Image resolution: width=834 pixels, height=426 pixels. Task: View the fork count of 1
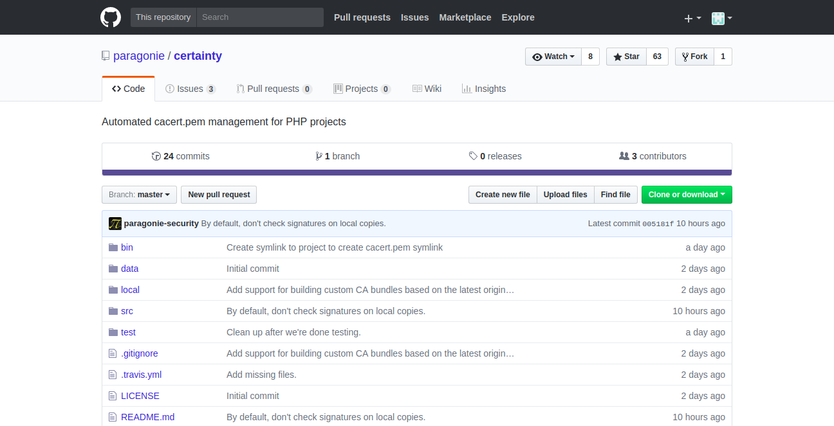(x=723, y=57)
